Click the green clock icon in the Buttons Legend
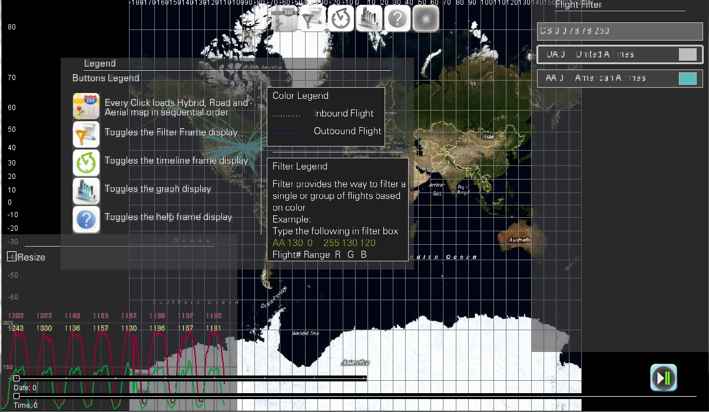The image size is (709, 412). click(86, 162)
